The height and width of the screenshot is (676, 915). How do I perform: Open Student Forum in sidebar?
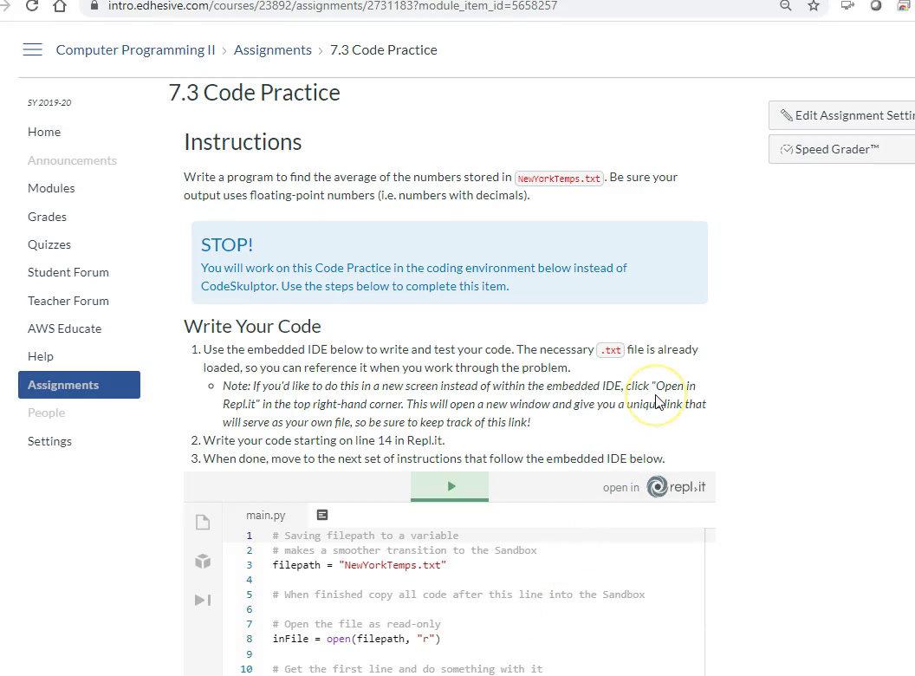[68, 272]
